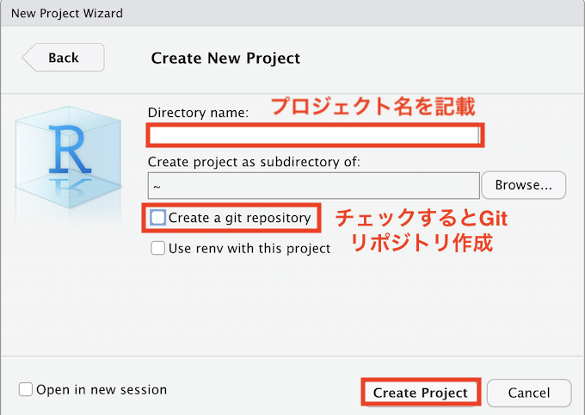585x415 pixels.
Task: Click the subdirectory path field showing ~
Action: pos(314,186)
